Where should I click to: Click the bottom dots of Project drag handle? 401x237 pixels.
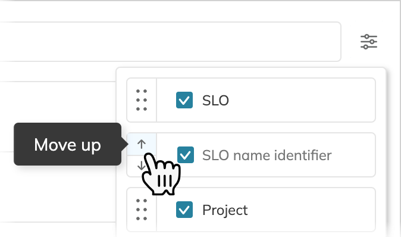click(x=142, y=219)
